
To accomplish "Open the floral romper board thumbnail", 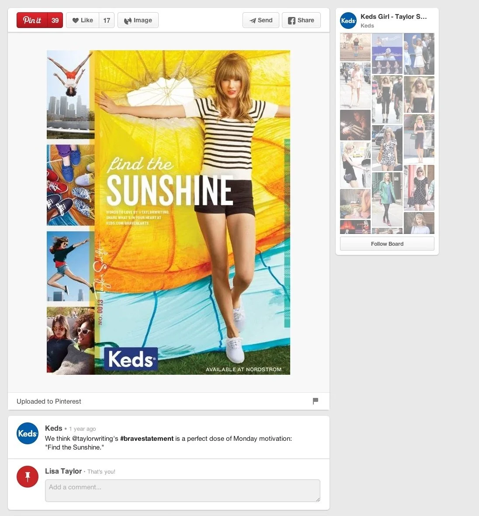I will 387,147.
